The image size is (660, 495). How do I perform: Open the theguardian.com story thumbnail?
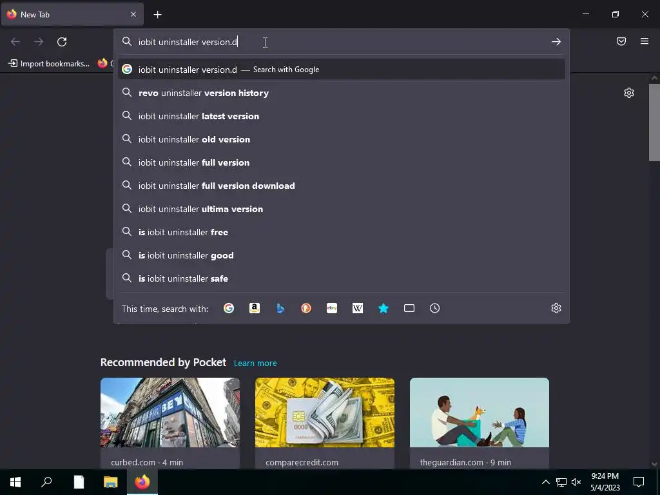coord(479,412)
